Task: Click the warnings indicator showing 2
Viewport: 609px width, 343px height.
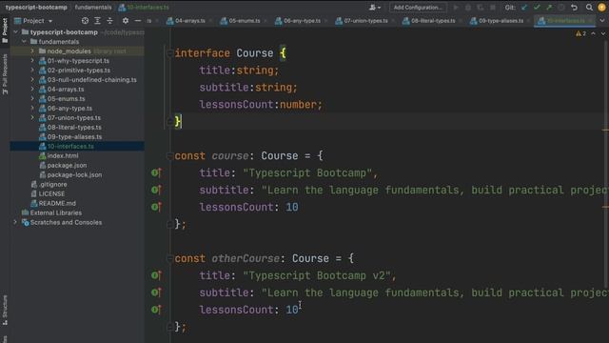Action: coord(581,34)
